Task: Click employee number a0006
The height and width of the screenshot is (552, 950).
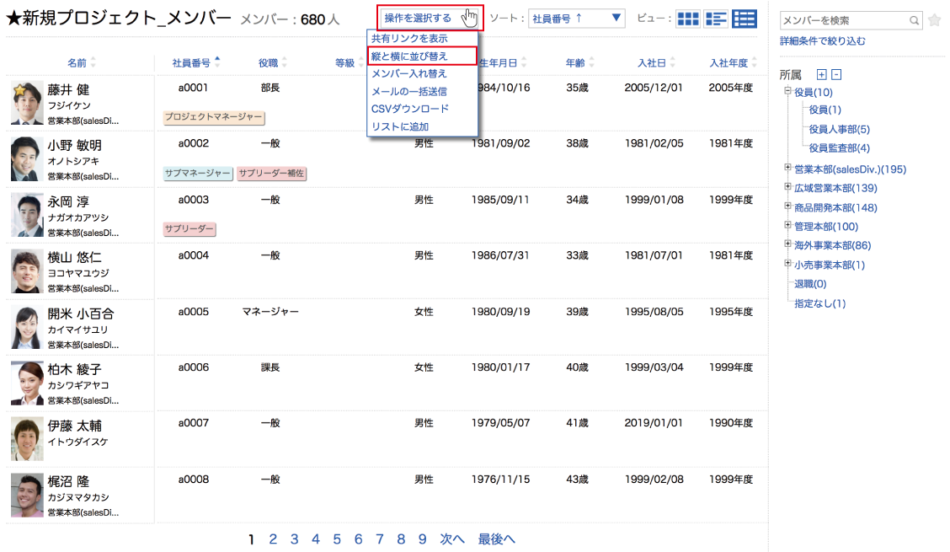Action: [x=193, y=367]
